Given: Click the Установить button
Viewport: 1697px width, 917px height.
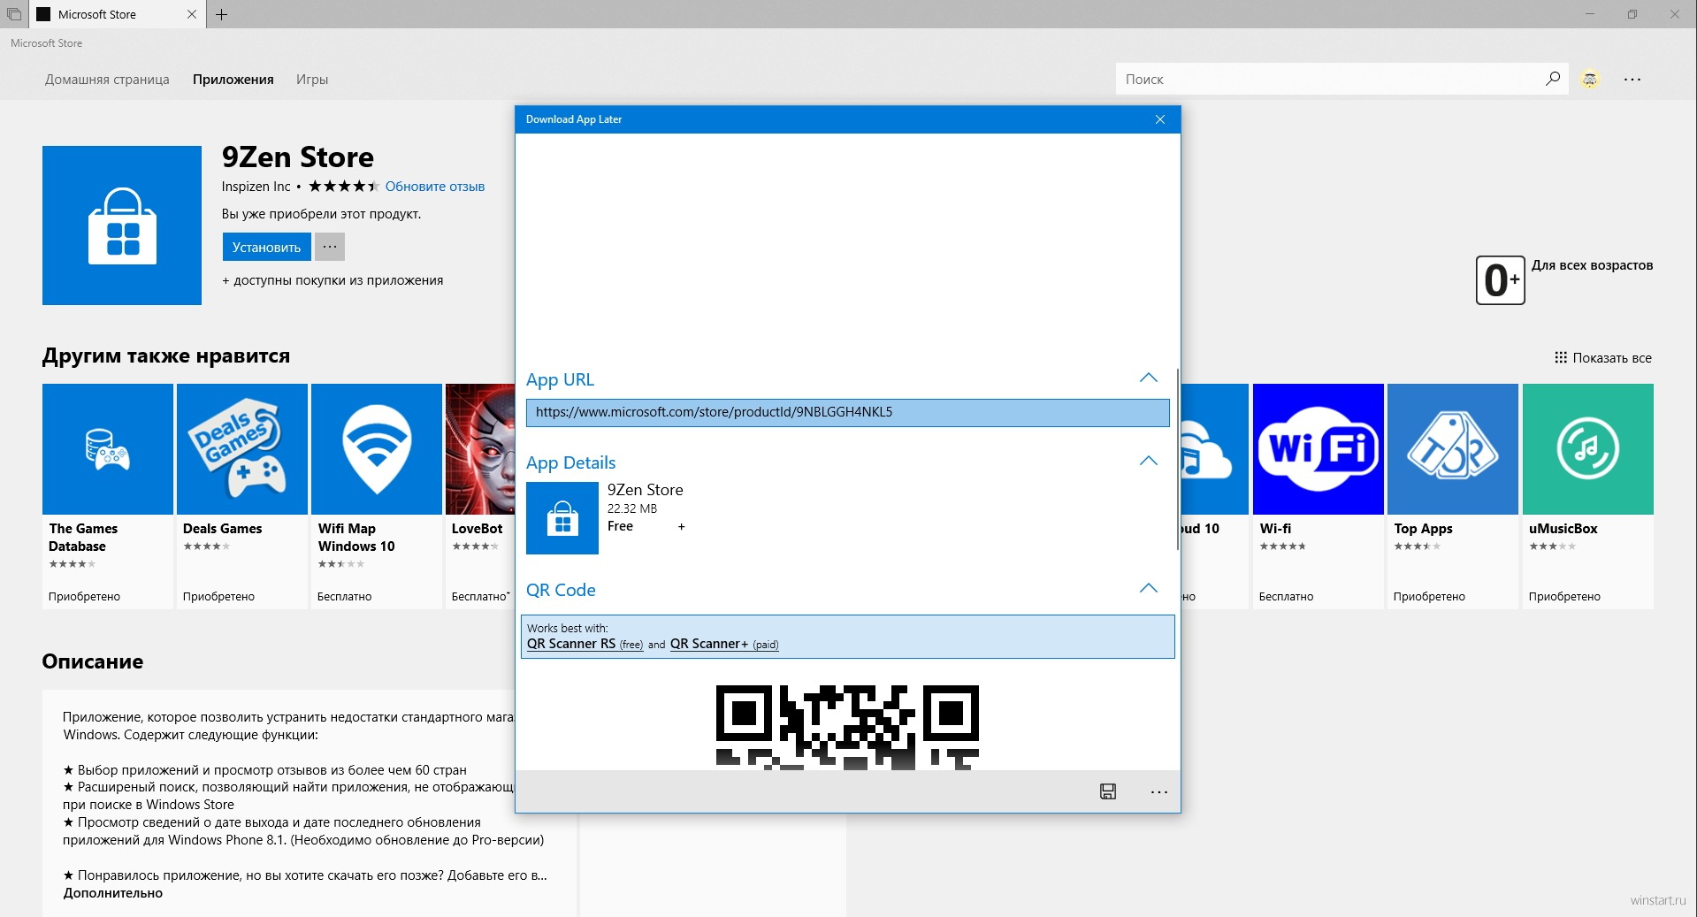Looking at the screenshot, I should [x=266, y=247].
